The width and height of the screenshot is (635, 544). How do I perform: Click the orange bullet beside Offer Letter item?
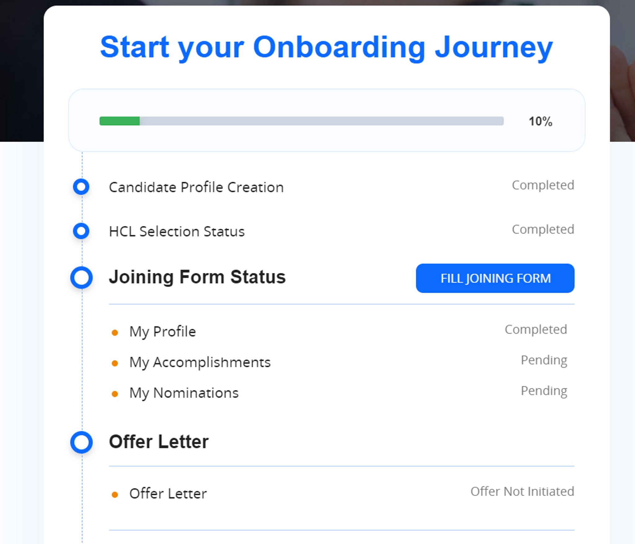click(115, 495)
